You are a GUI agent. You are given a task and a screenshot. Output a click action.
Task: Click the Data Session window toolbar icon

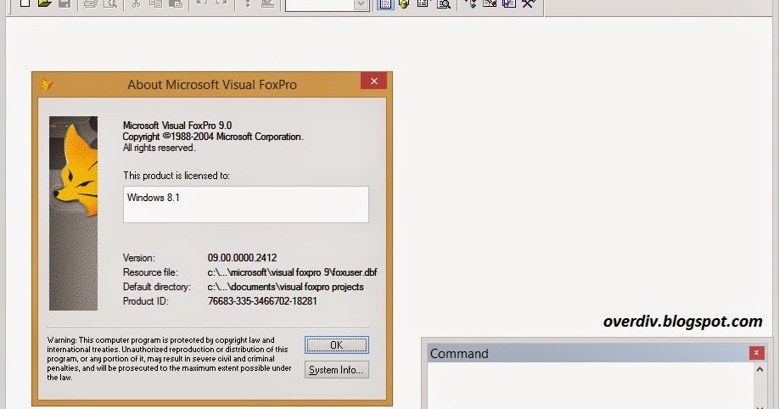[404, 4]
